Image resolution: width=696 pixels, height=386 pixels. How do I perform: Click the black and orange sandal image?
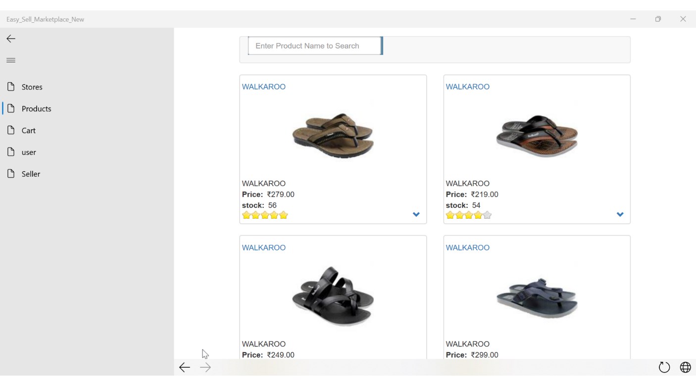537,136
